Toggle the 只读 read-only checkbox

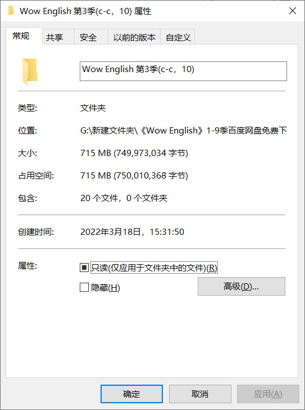pos(84,268)
